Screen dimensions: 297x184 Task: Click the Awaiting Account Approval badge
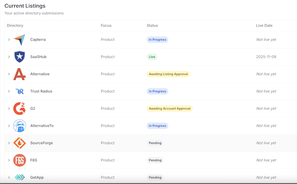pyautogui.click(x=169, y=108)
